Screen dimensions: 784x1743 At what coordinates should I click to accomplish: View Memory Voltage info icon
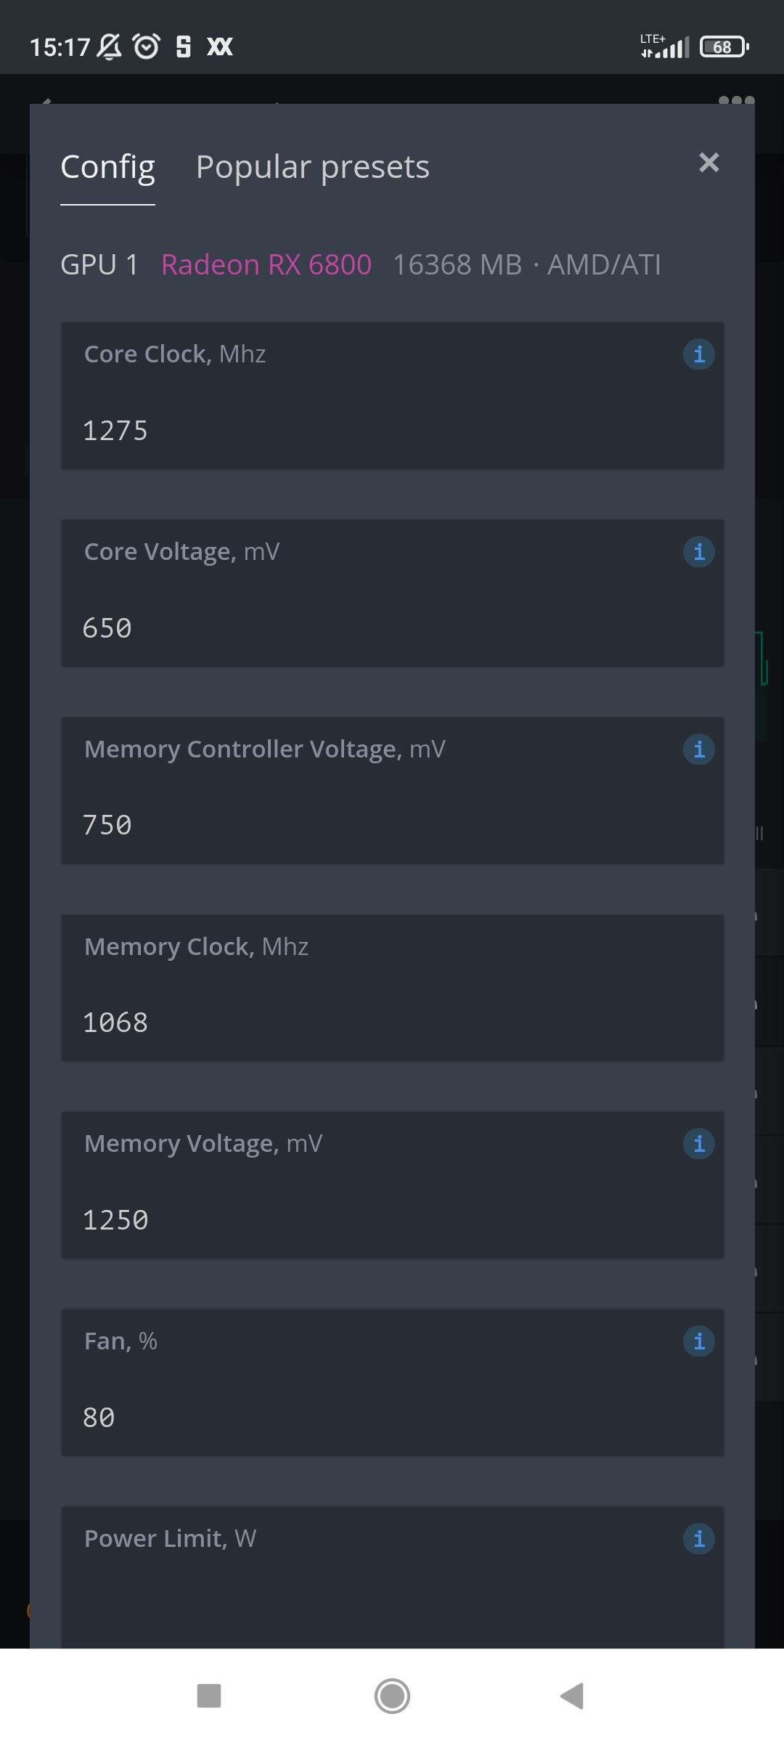click(698, 1144)
